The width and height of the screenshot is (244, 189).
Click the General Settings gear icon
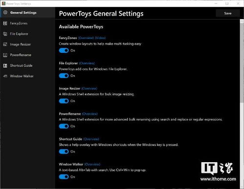tap(5, 13)
